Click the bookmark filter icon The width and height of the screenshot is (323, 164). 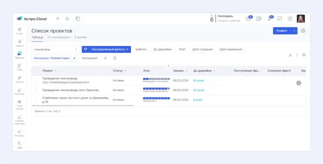[115, 58]
